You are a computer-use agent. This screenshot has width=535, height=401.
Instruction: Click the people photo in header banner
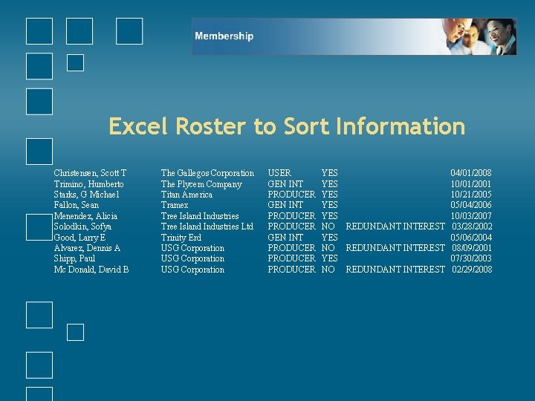(x=479, y=36)
